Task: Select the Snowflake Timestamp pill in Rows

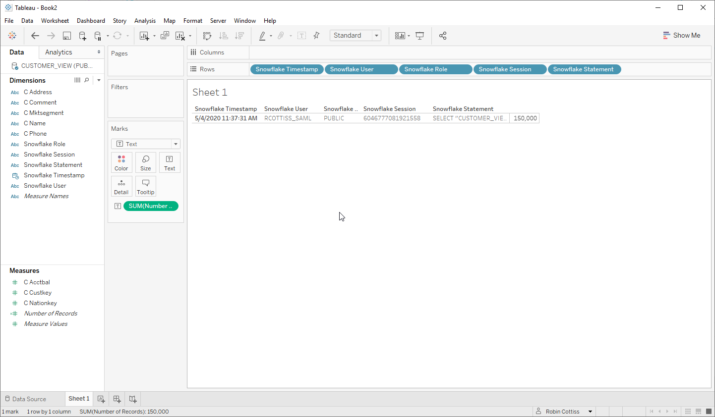Action: pos(287,69)
